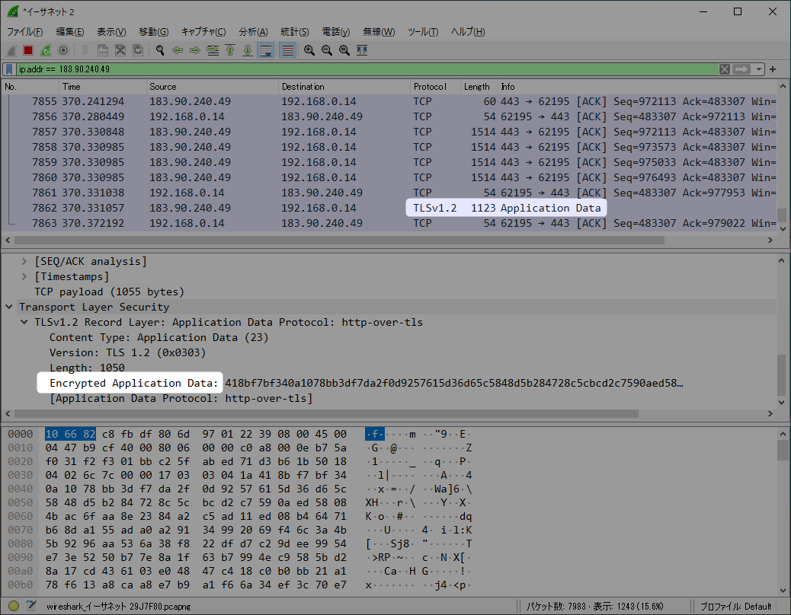Click the Resize columns to fit icon

click(362, 50)
